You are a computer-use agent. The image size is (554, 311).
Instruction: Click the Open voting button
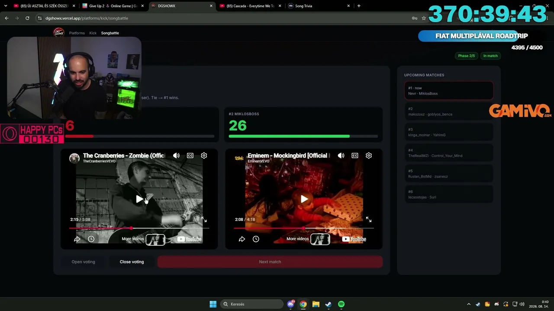(83, 262)
